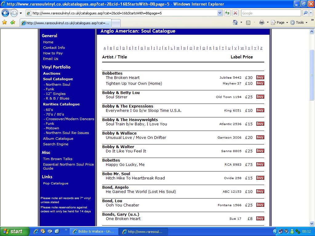Launch Windows Media Player from quick launch
This screenshot has width=315, height=236.
[43, 231]
